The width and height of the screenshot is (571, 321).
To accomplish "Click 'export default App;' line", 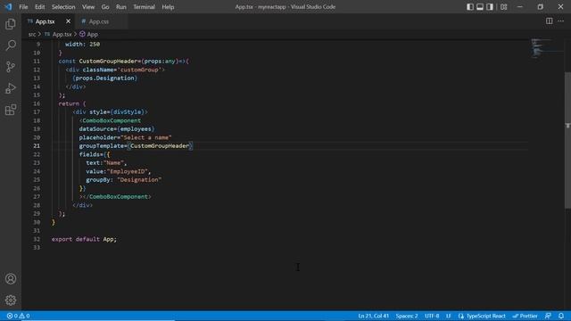I will (84, 239).
